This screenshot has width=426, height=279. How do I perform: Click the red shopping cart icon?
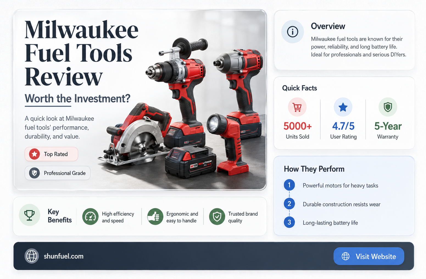point(297,107)
